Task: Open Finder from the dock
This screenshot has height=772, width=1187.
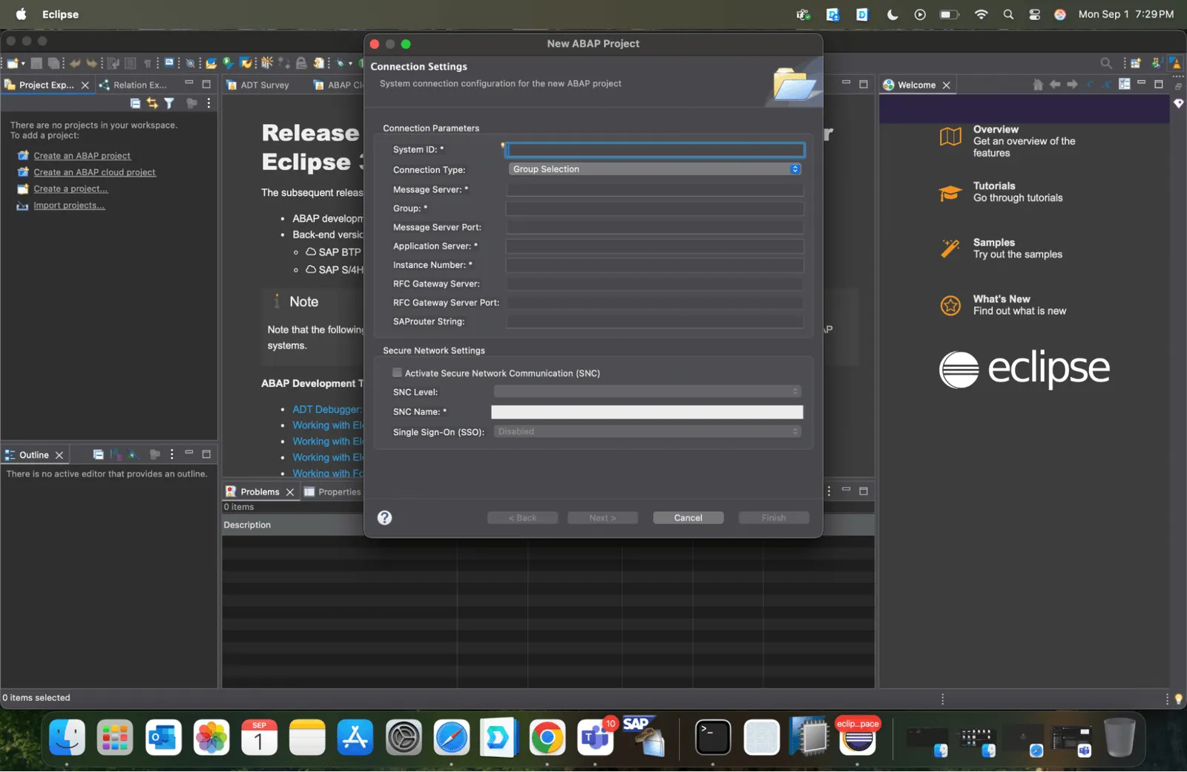Action: point(67,738)
